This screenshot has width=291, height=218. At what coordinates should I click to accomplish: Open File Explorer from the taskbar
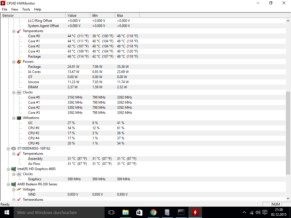point(125,212)
